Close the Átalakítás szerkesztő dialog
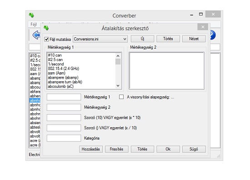Screen dimensions: 250x180 click(203, 27)
